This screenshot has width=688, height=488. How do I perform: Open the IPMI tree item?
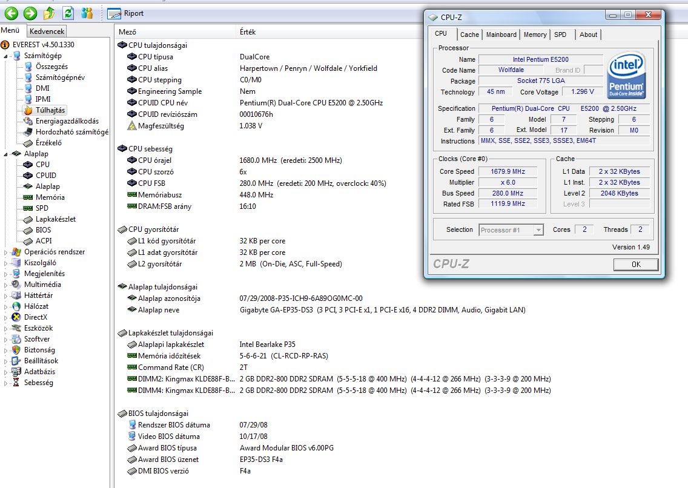[42, 99]
